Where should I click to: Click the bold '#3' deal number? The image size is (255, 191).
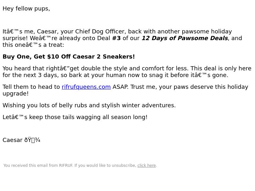[116, 38]
